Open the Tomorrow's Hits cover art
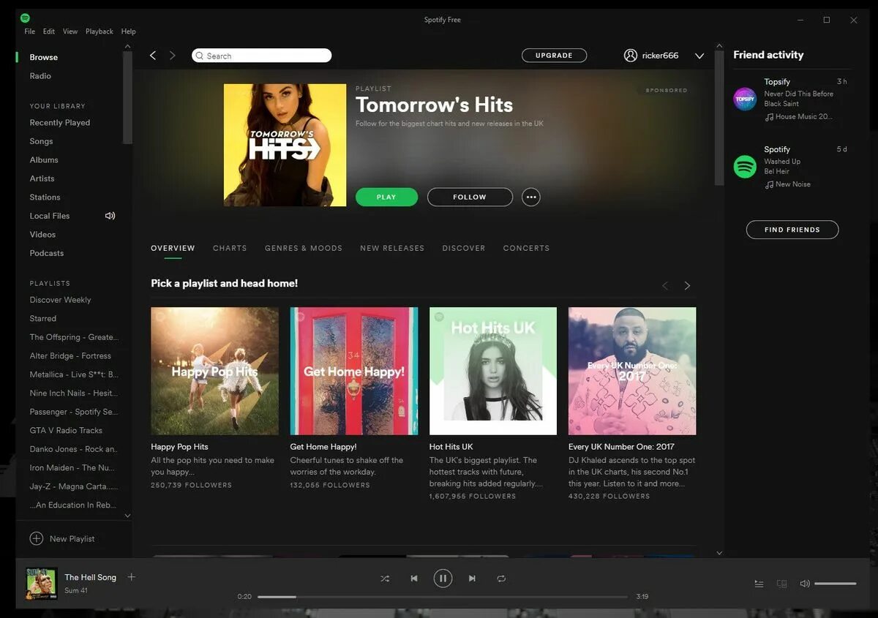This screenshot has height=618, width=878. pyautogui.click(x=285, y=145)
